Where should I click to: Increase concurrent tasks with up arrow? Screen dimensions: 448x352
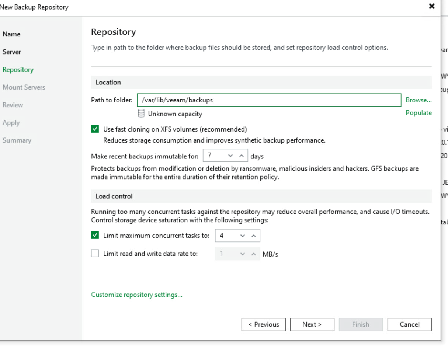pos(253,236)
